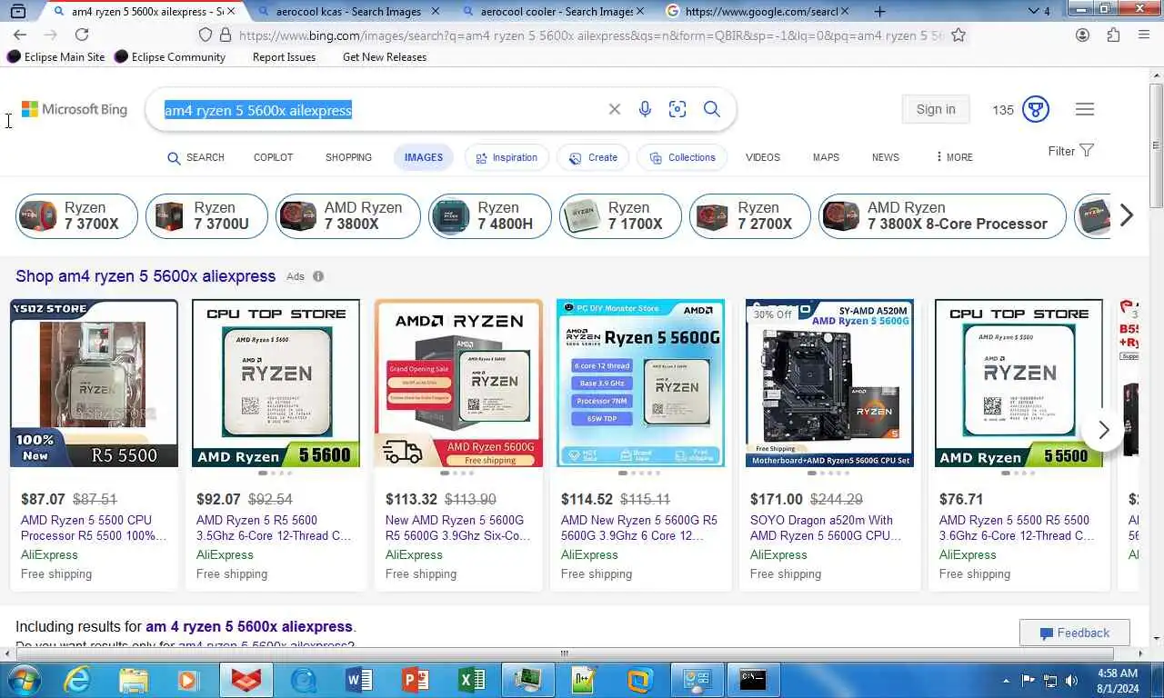Screen dimensions: 1164x698
Task: Open the Inspiration button
Action: (x=507, y=157)
